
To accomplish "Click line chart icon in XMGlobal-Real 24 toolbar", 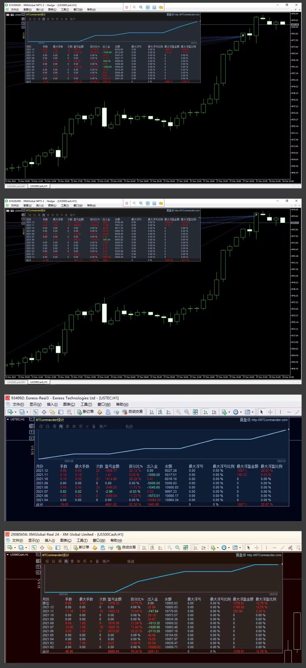I will [x=160, y=548].
